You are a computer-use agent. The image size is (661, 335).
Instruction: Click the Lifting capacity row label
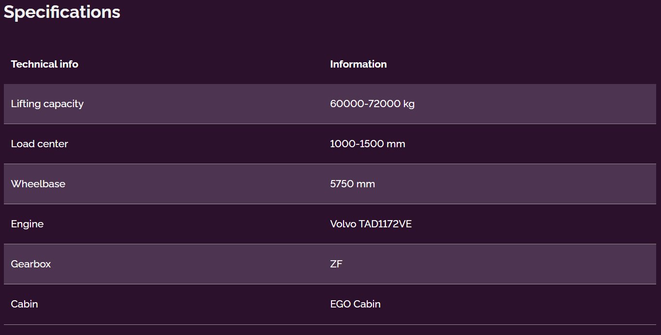pos(47,104)
